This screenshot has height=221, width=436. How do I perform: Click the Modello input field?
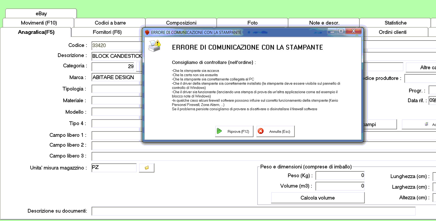117,112
